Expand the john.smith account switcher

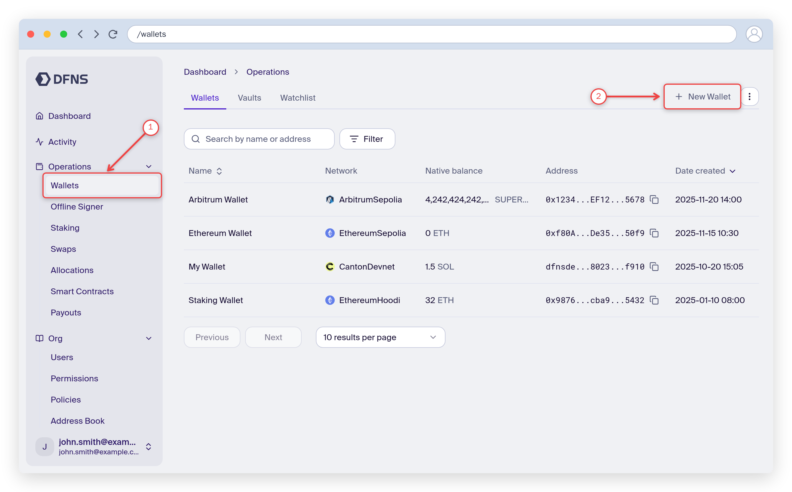tap(148, 446)
